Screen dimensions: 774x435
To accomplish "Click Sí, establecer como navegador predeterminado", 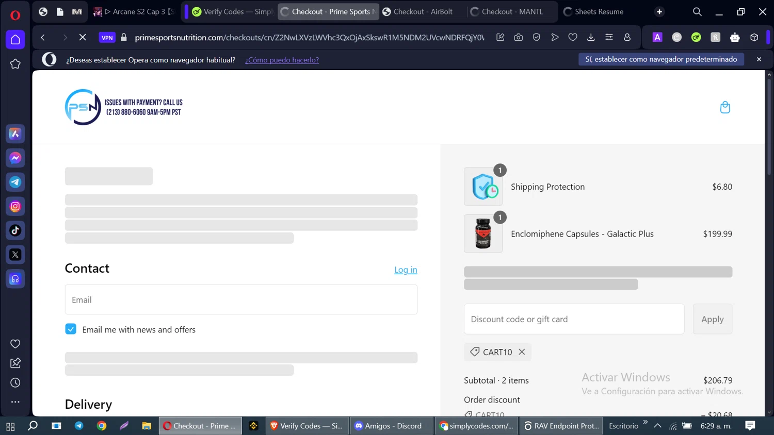I will click(661, 59).
